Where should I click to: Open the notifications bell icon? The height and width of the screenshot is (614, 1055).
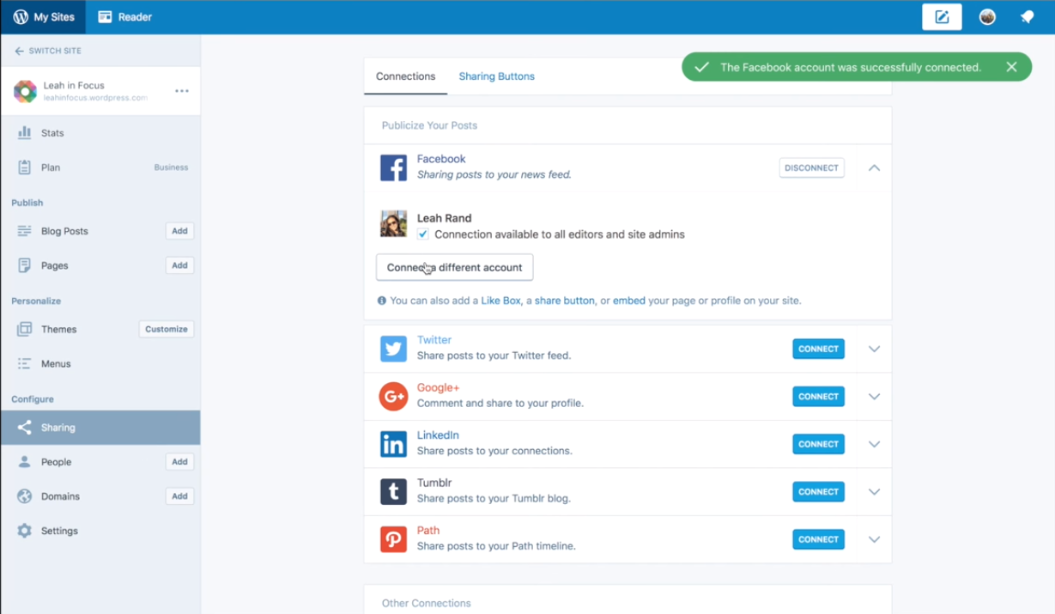pyautogui.click(x=1027, y=17)
